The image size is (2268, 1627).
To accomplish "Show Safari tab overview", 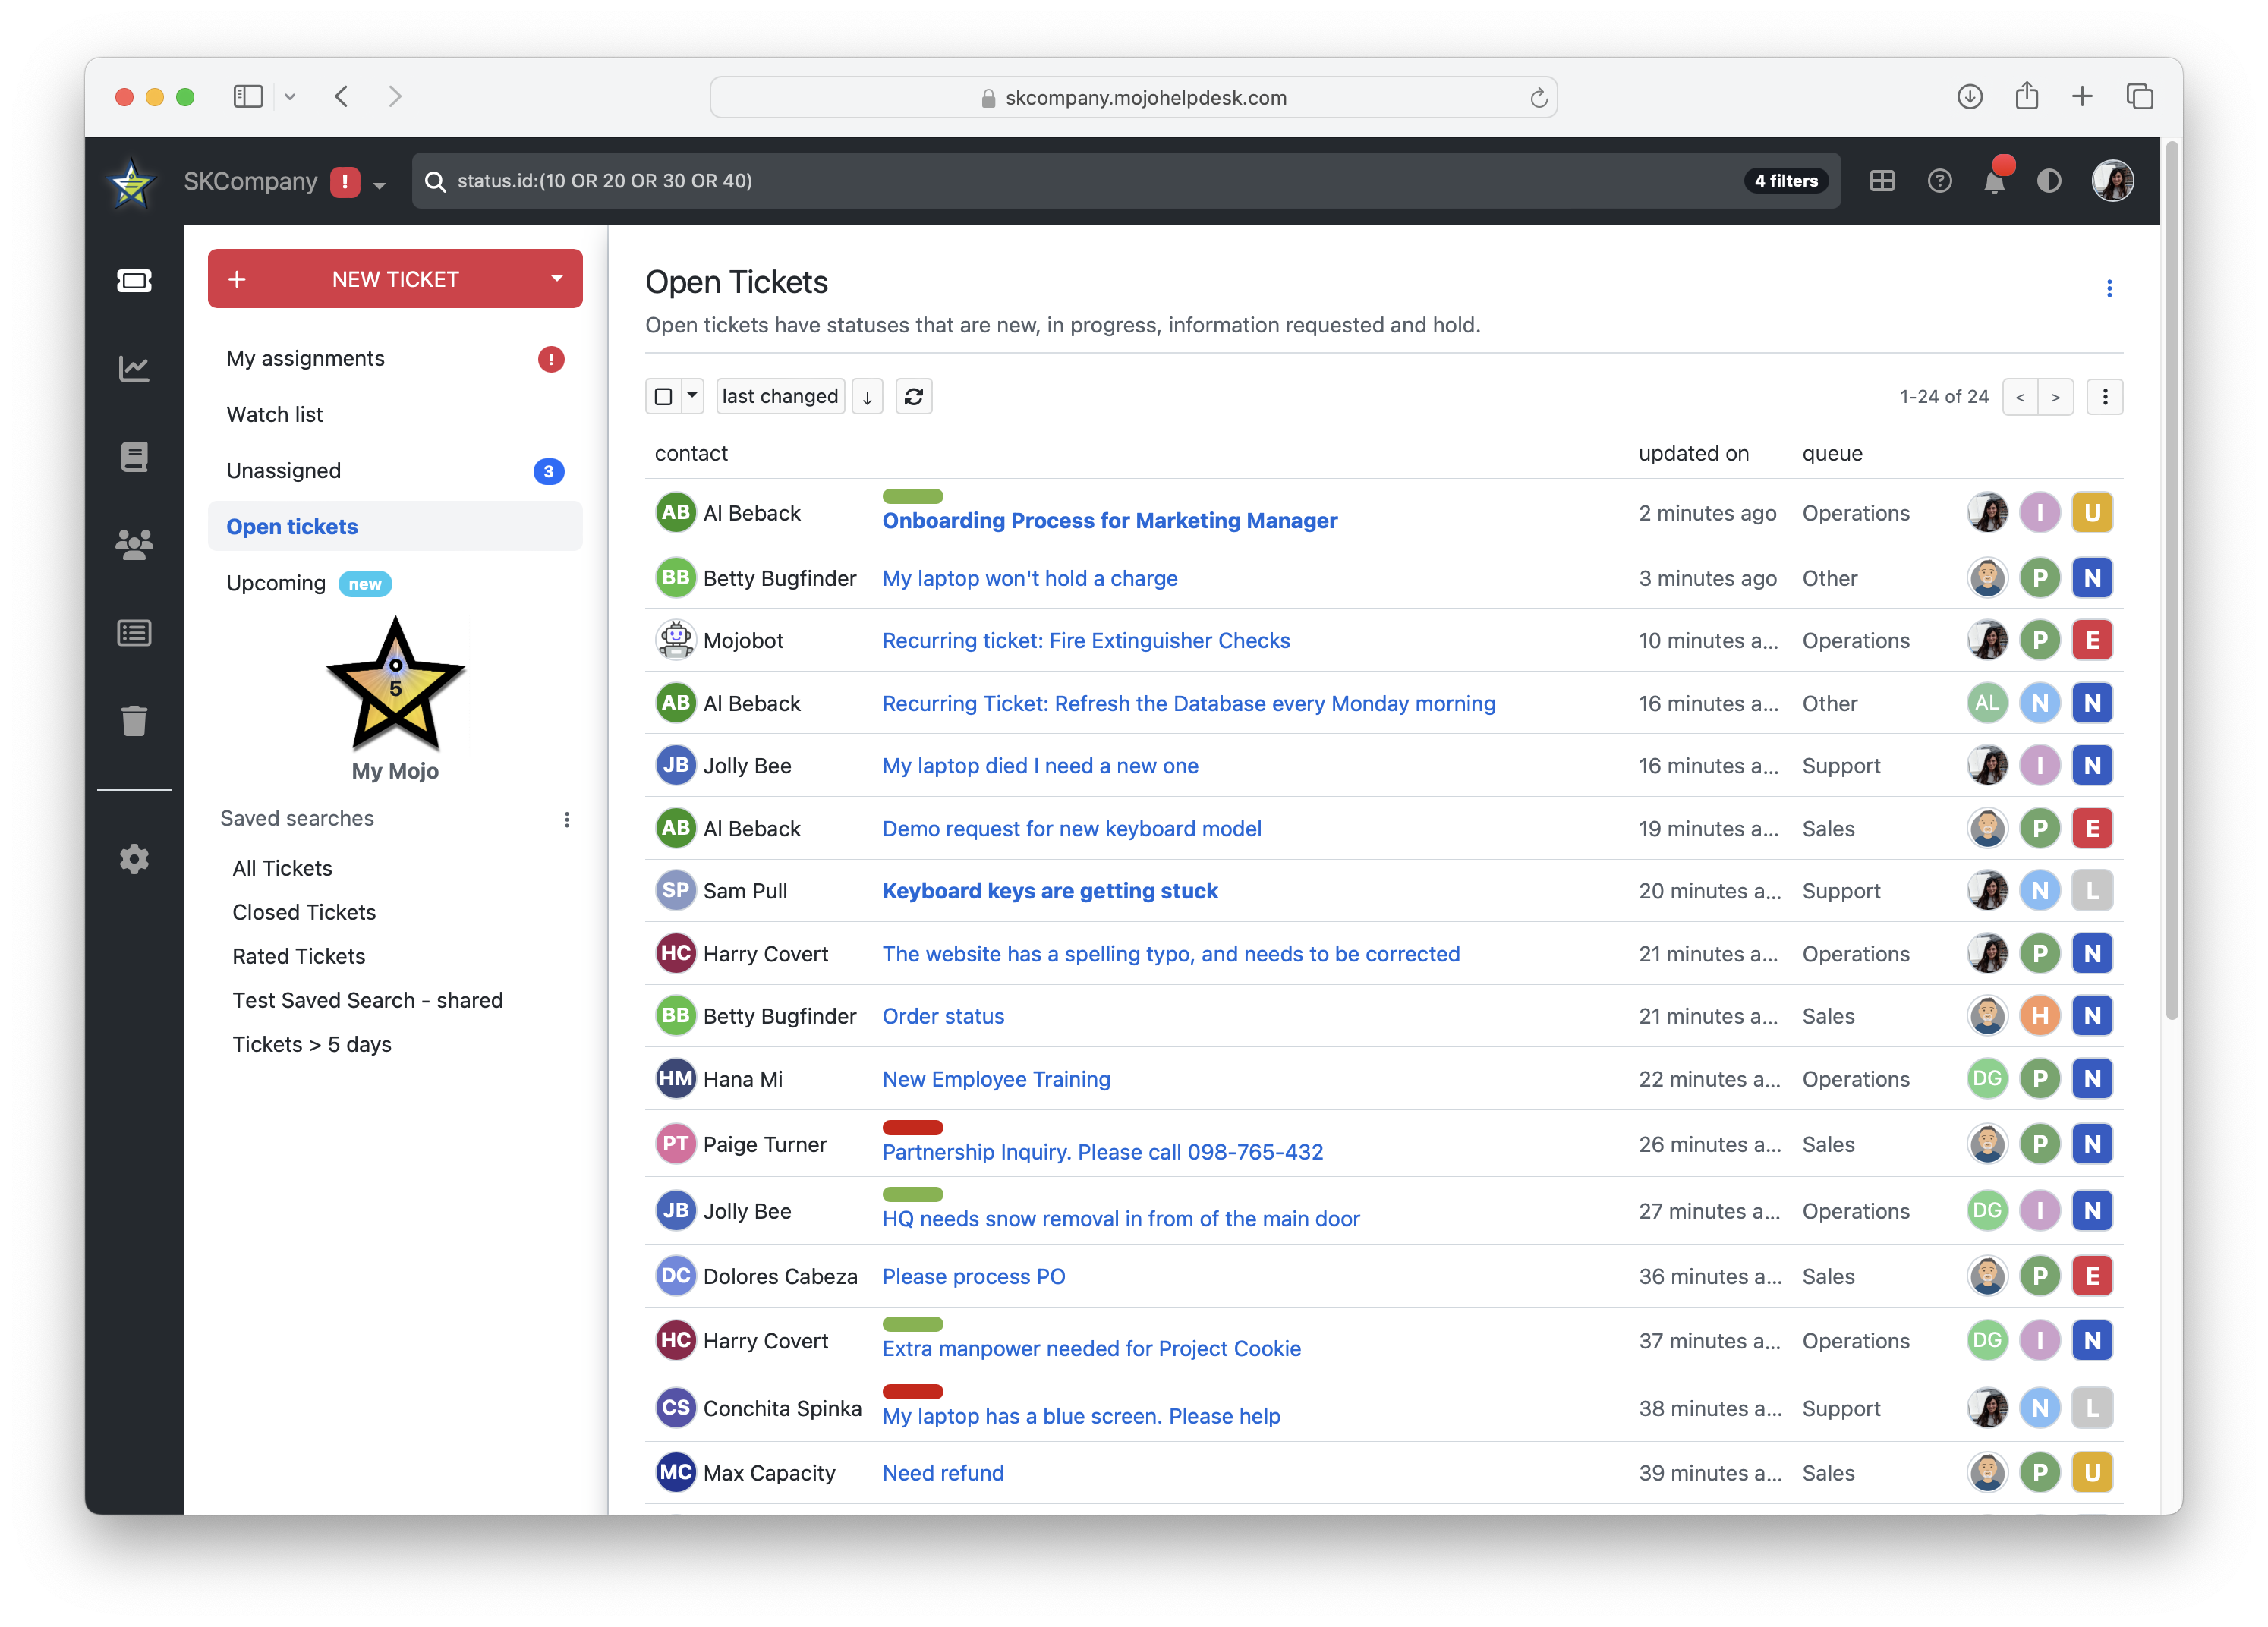I will (x=2139, y=97).
